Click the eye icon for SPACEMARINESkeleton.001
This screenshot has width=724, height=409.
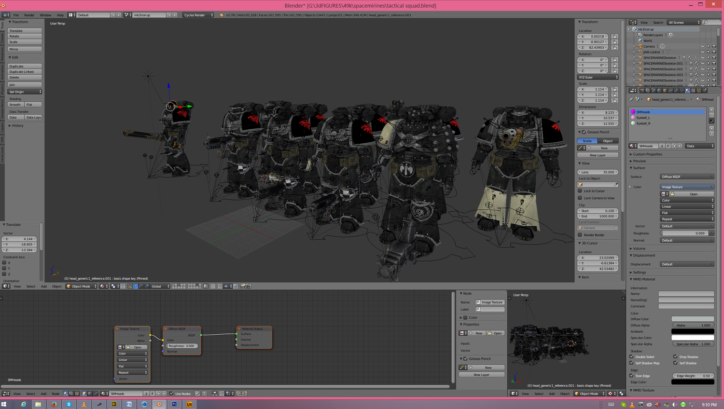coord(702,63)
